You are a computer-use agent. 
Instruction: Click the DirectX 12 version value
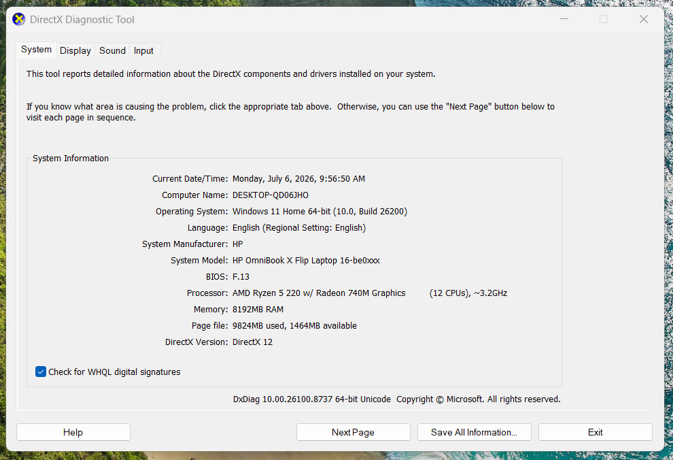(x=252, y=342)
